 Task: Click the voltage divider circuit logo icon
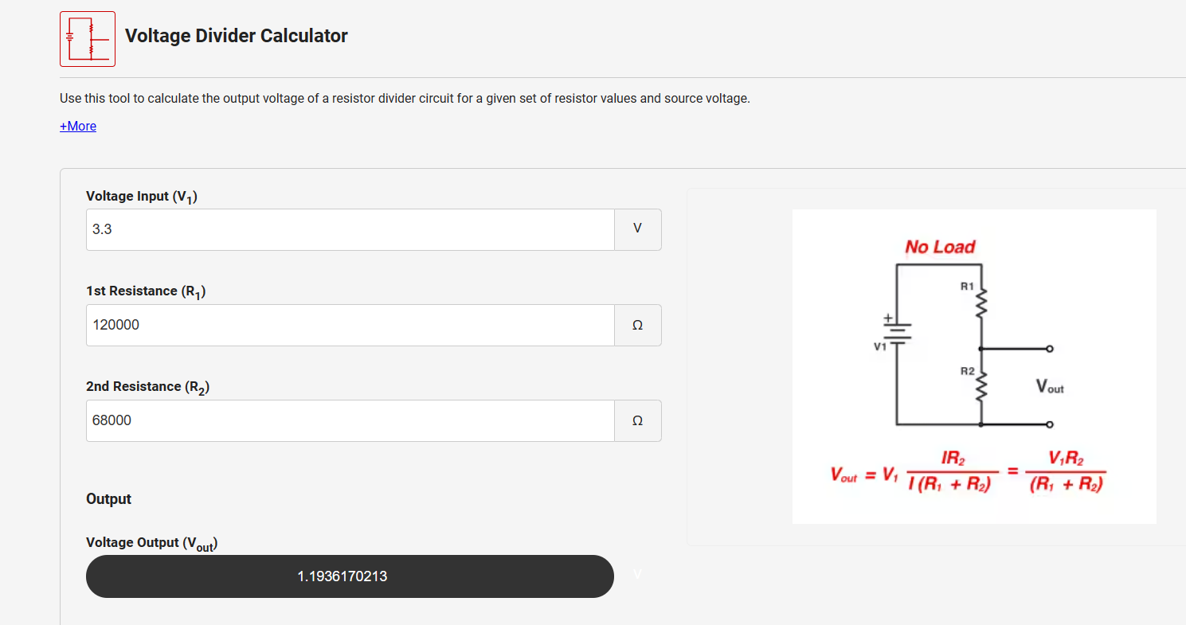88,39
